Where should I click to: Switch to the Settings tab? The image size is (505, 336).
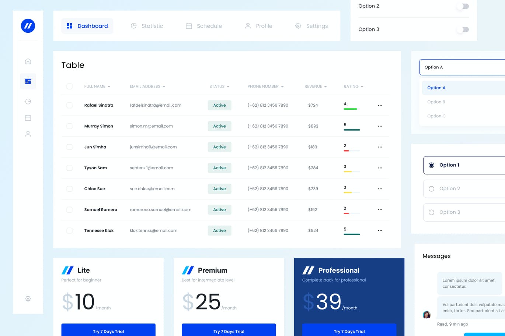[311, 26]
